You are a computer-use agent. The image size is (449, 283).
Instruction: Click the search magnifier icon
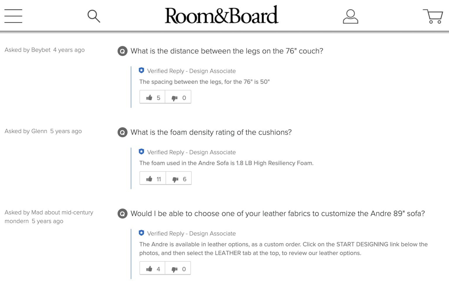pos(94,16)
